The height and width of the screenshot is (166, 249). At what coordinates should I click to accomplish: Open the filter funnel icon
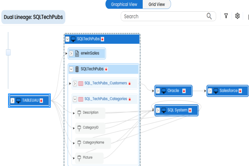pos(226,16)
